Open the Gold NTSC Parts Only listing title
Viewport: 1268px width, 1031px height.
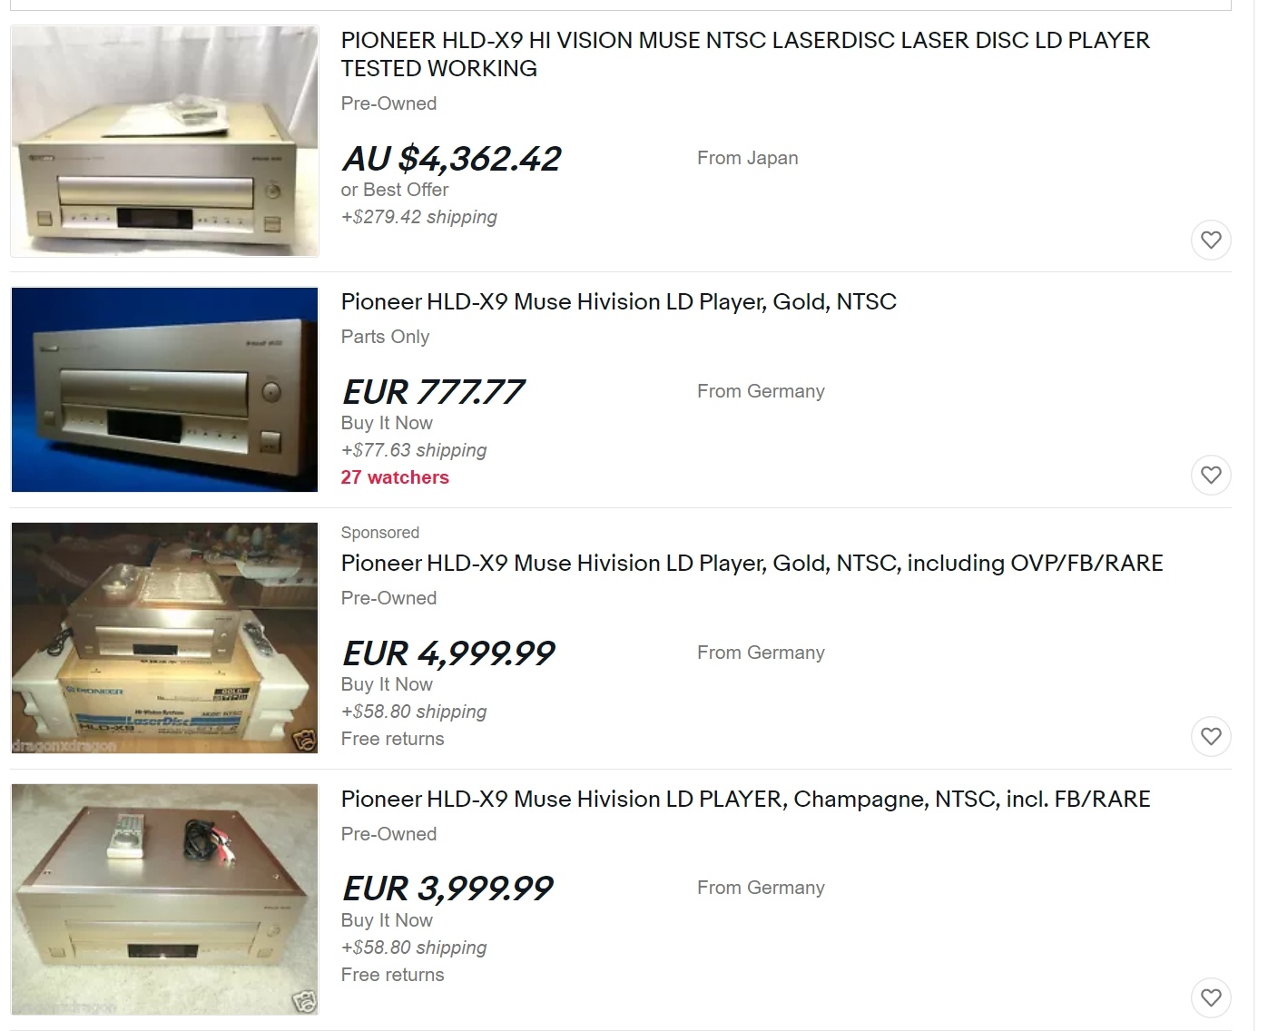tap(618, 302)
